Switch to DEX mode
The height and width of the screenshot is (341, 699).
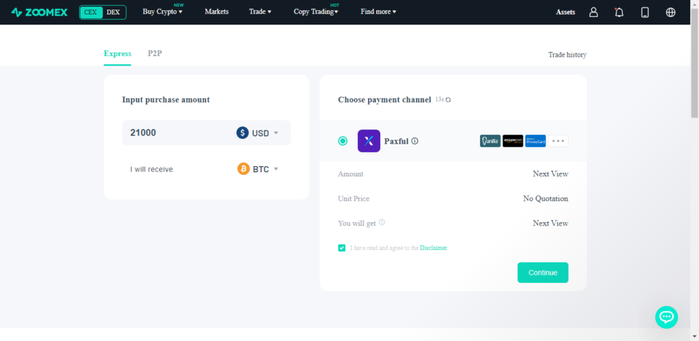point(113,12)
